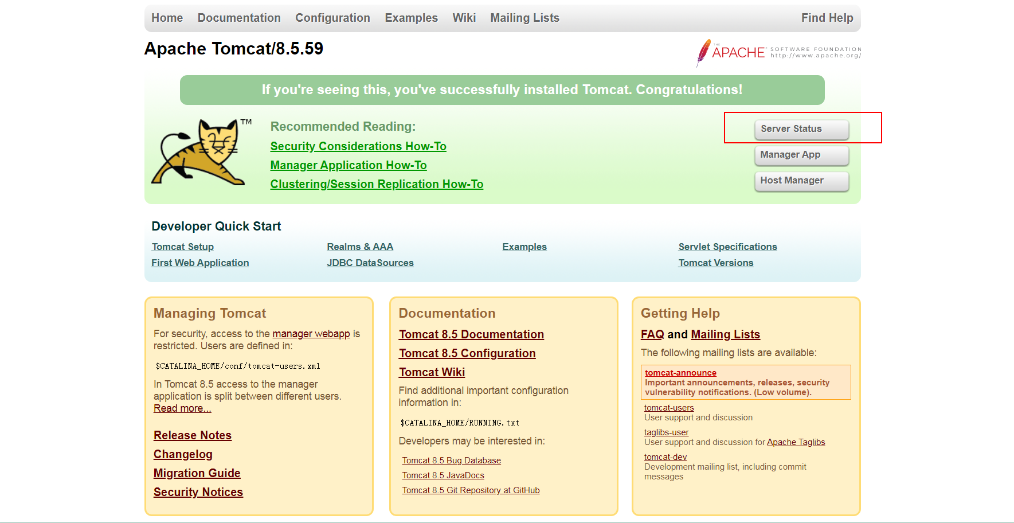
Task: Open the Examples link under Developer Quick Start
Action: [524, 247]
